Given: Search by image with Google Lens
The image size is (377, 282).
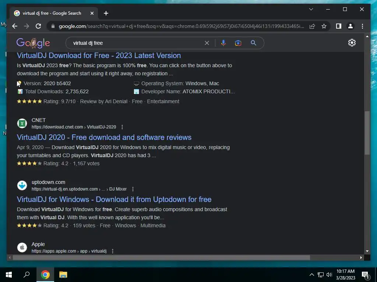Looking at the screenshot, I should tap(238, 43).
